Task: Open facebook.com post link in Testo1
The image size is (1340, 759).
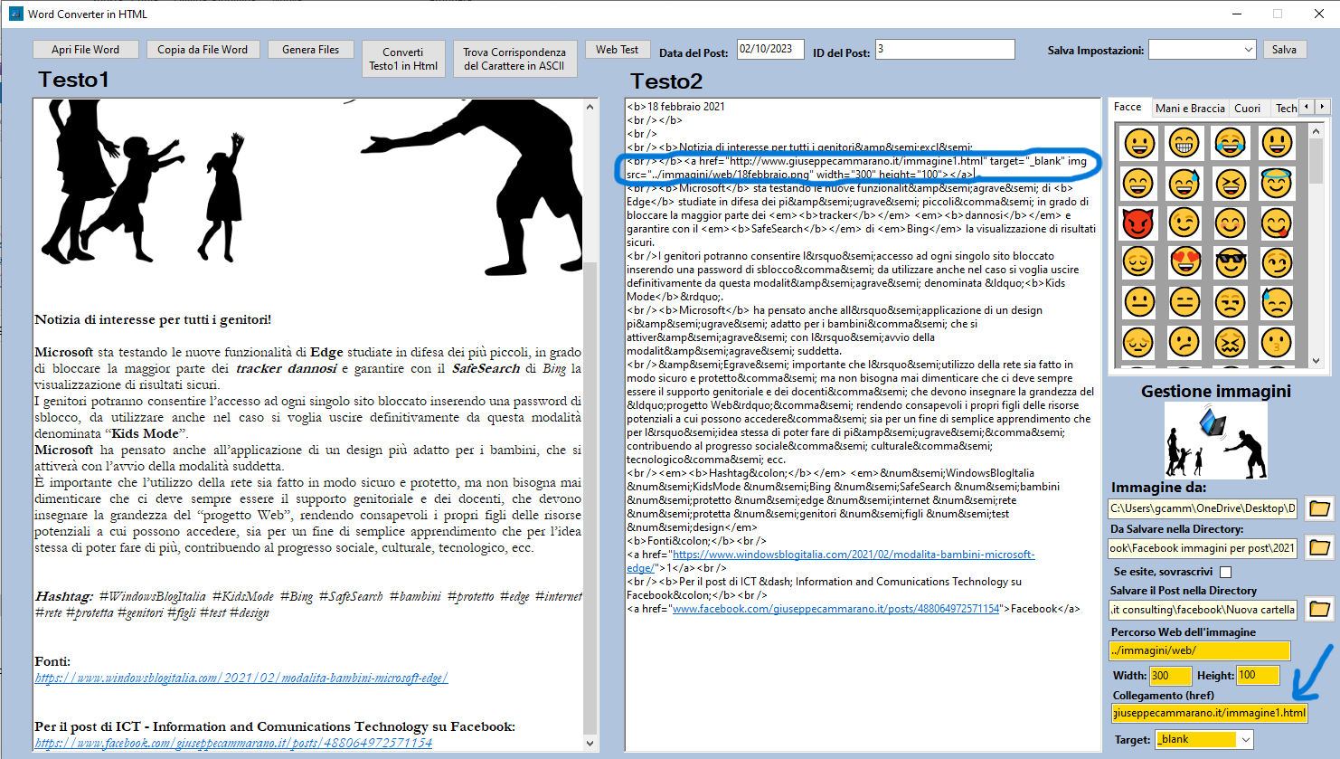Action: click(233, 743)
